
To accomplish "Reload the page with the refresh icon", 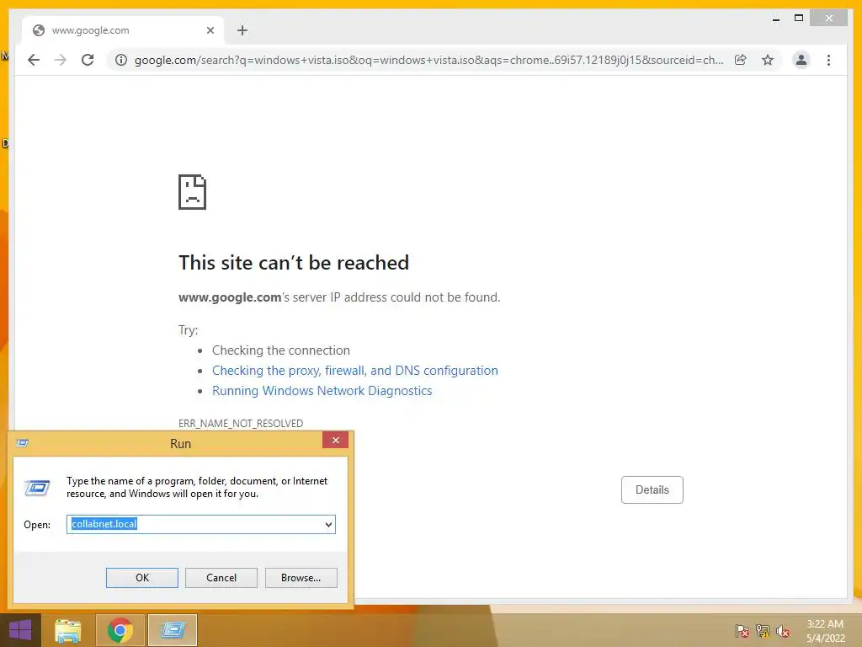I will coord(88,60).
